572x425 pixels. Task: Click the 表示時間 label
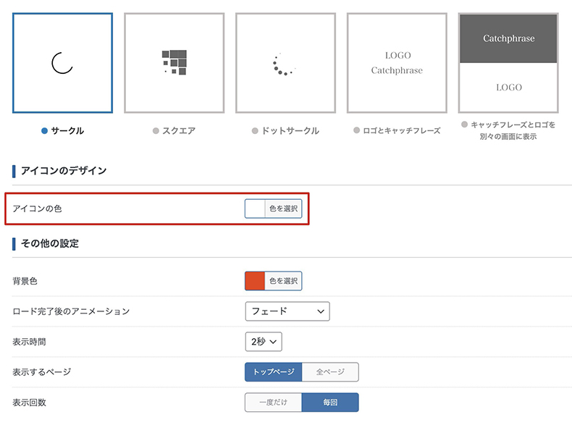(29, 342)
